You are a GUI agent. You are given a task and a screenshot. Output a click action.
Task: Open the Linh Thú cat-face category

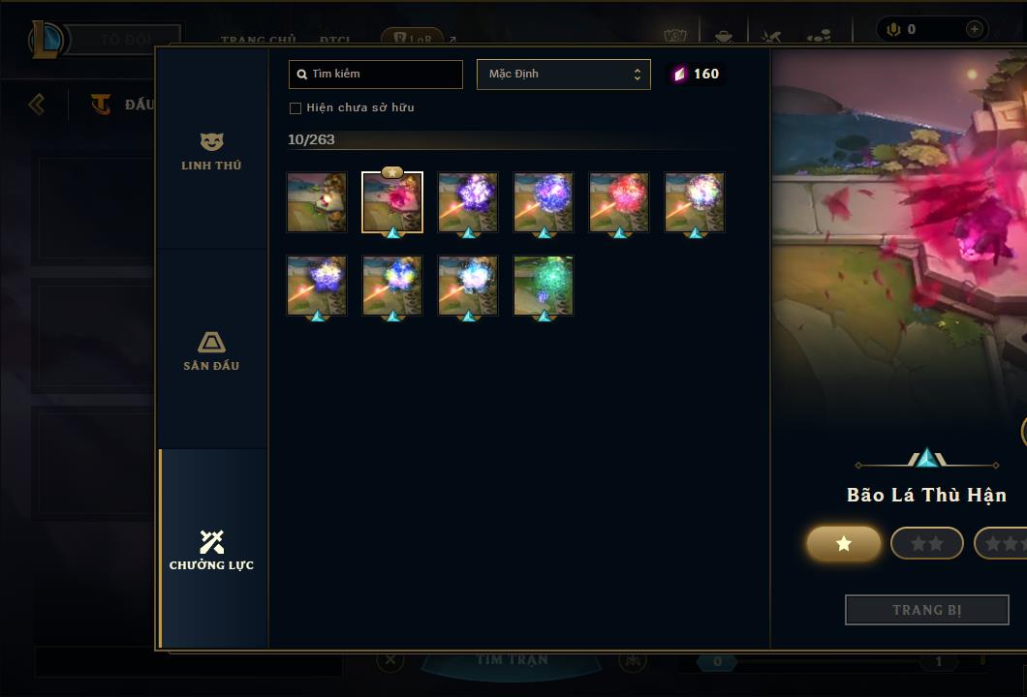[x=211, y=152]
